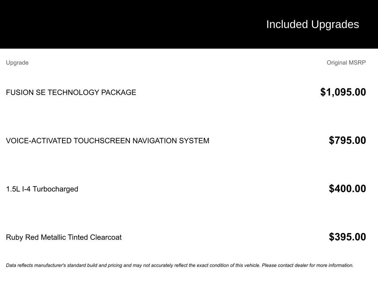
Task: Click the $1,095.00 price
Action: [343, 92]
